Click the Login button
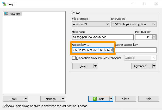 coord(99,99)
